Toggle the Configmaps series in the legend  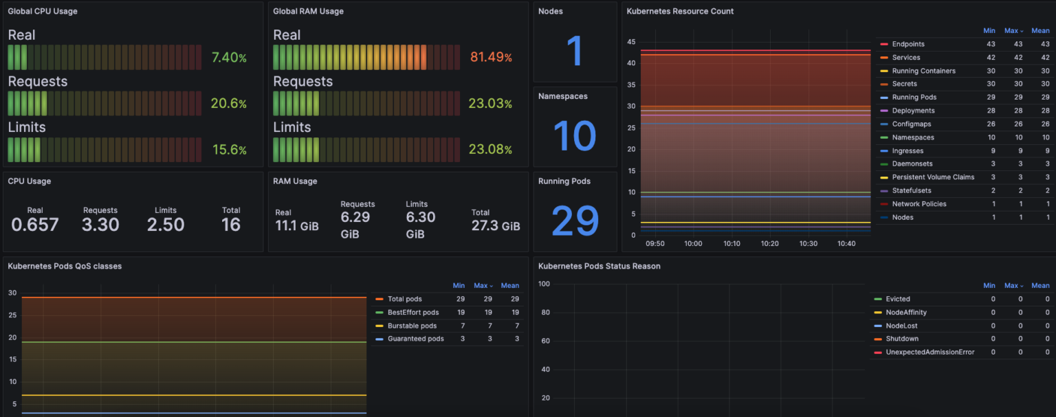tap(912, 124)
